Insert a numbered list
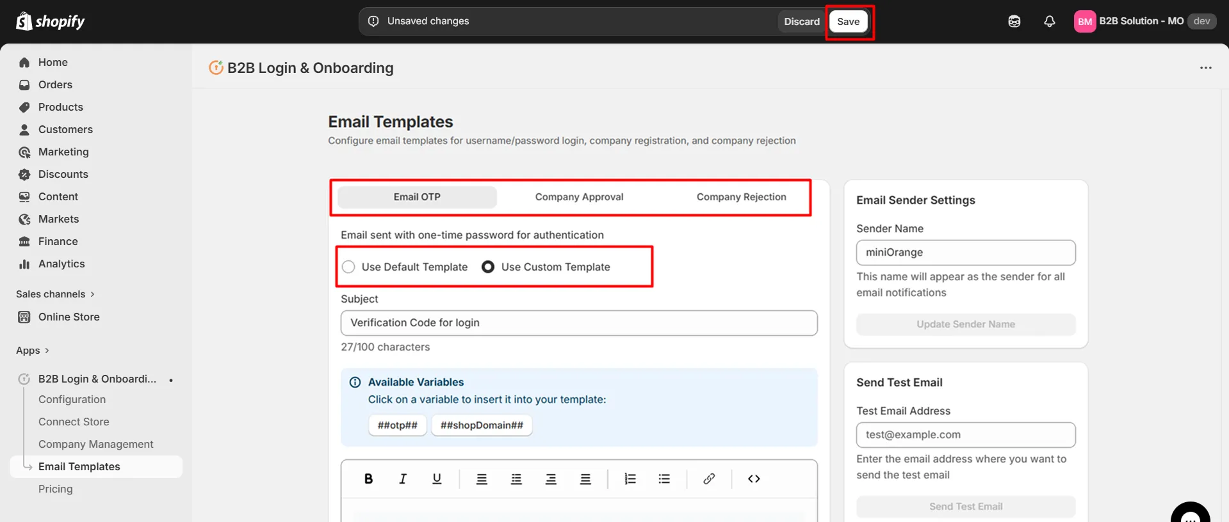1229x522 pixels. tap(630, 478)
